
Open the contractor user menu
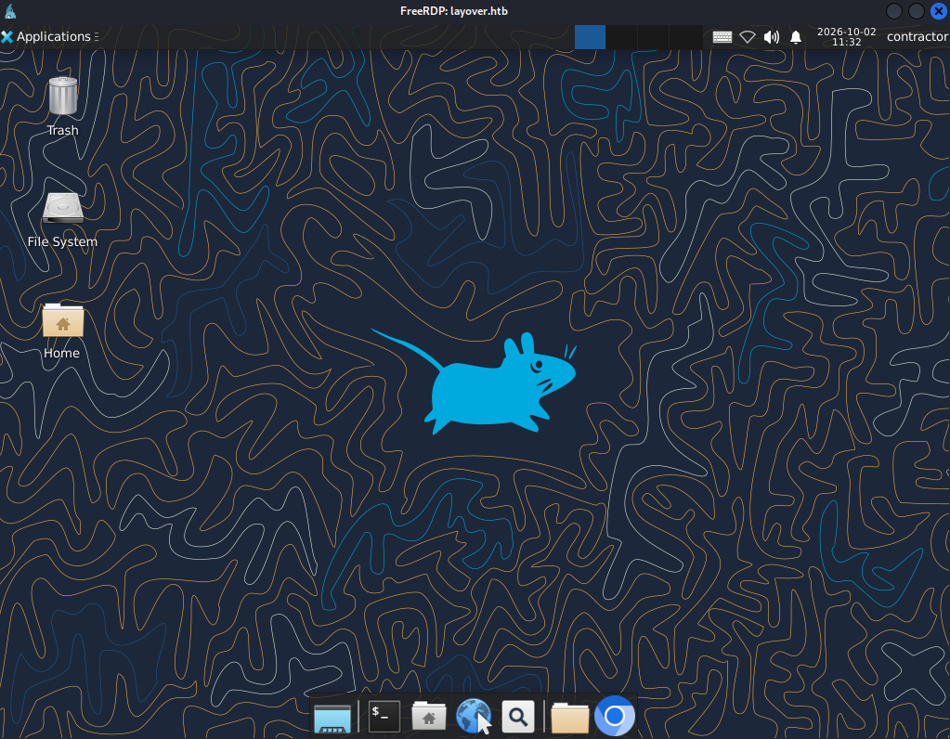917,37
